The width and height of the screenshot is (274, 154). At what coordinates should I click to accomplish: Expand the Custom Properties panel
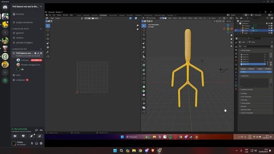(247, 113)
